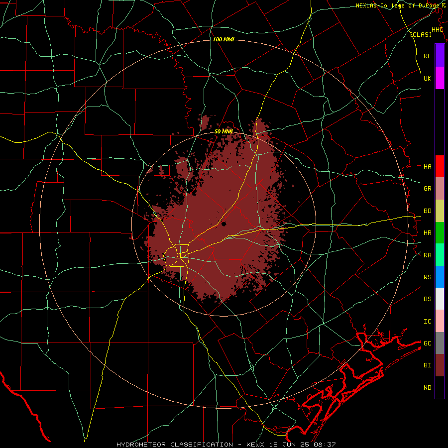The width and height of the screenshot is (448, 448).
Task: Click the magenta UK legend swatch
Action: tap(440, 78)
